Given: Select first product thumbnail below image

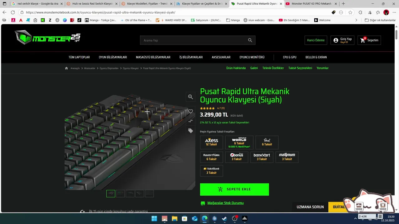Looking at the screenshot, I should [x=111, y=194].
